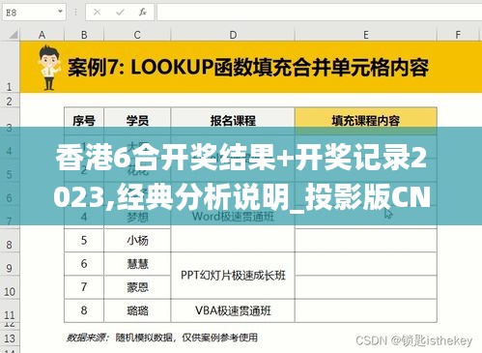Click the student cell 璐璐
Viewport: 482px width, 353px height.
click(x=137, y=310)
